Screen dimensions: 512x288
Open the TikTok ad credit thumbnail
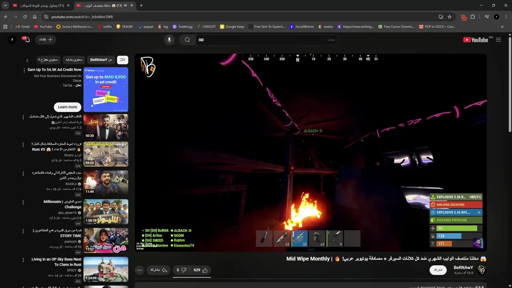click(x=106, y=89)
